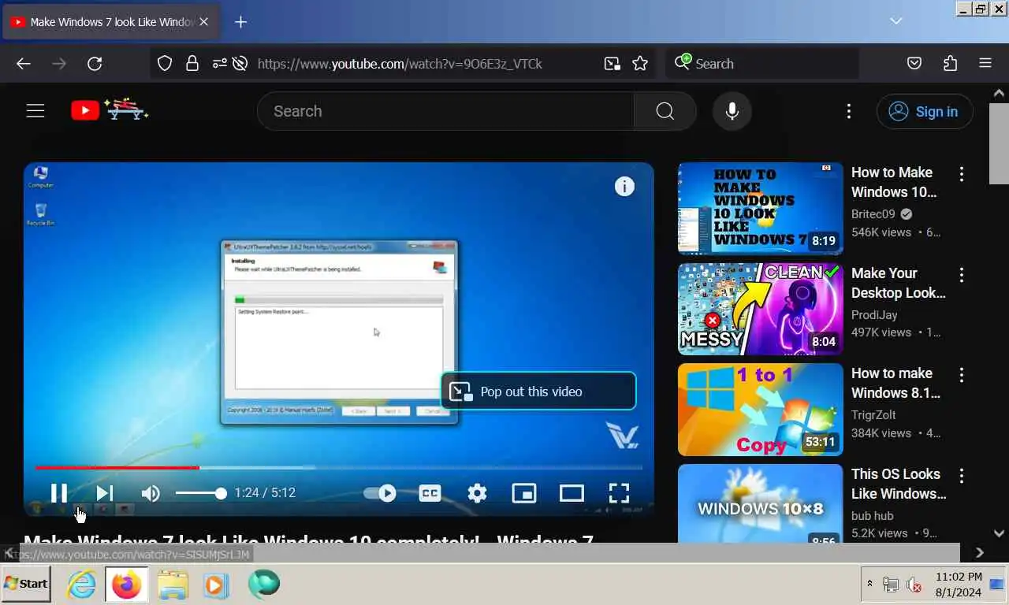
Task: Show hidden system tray icons
Action: coord(870,584)
